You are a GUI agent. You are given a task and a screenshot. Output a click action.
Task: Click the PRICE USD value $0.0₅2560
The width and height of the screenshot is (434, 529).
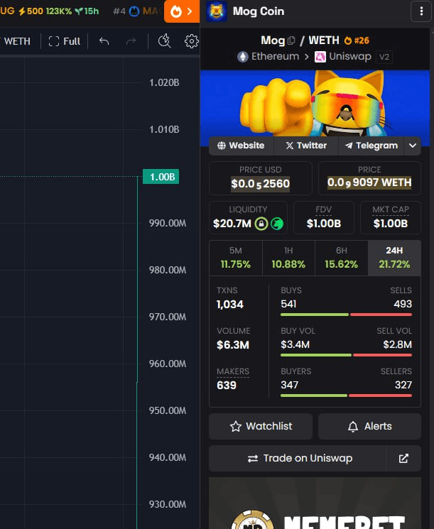pos(260,184)
